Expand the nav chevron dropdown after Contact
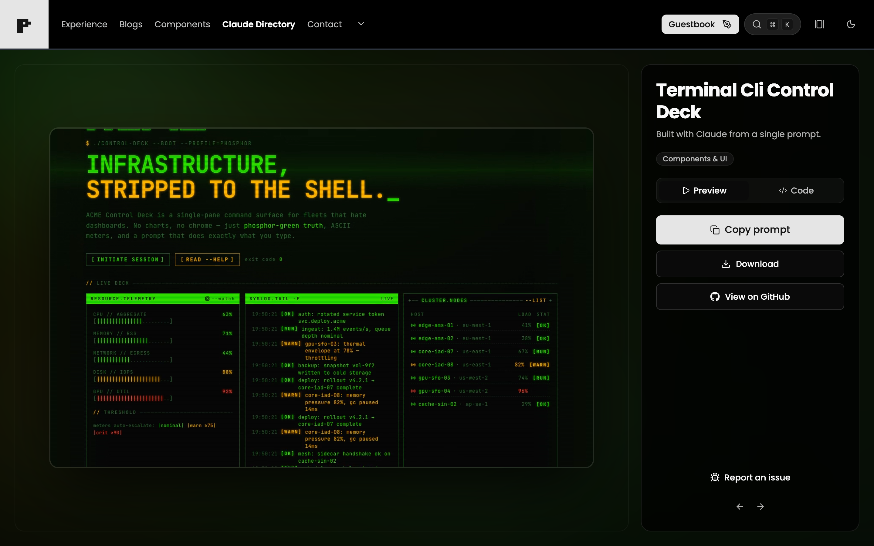Screen dimensions: 874x546 point(361,24)
